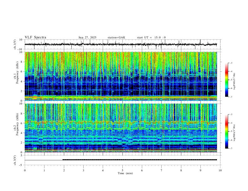The width and height of the screenshot is (248, 191).
Task: Click inside the ch.2 spectrogram panel
Action: click(121, 128)
